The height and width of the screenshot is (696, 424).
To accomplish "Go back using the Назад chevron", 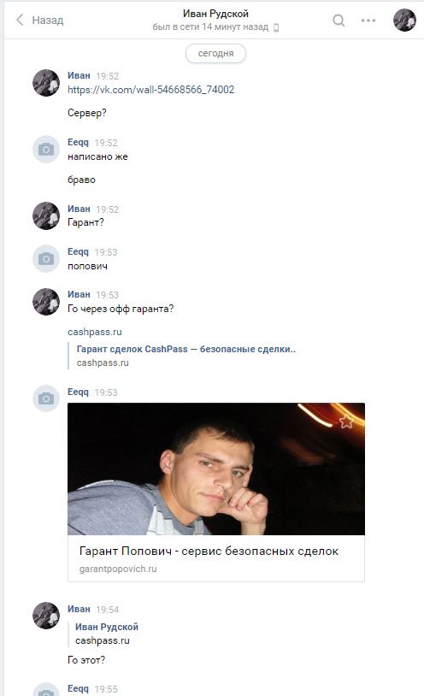I will 20,20.
